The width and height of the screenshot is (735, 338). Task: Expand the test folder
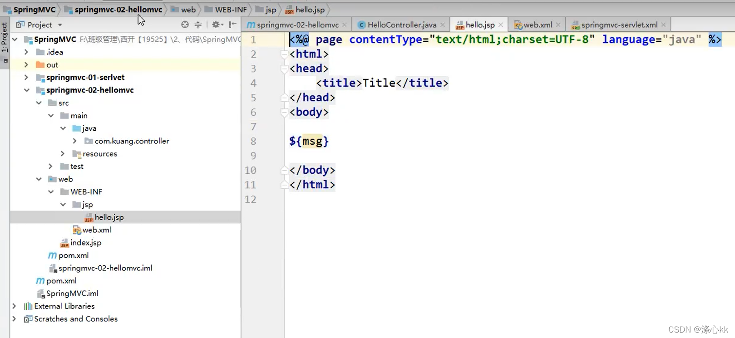tap(50, 167)
